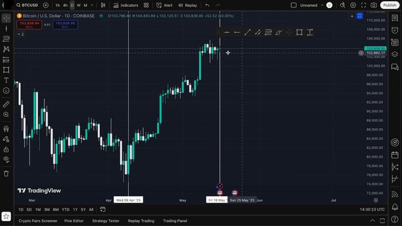Collapse indicator legend showing 2

pyautogui.click(x=21, y=34)
